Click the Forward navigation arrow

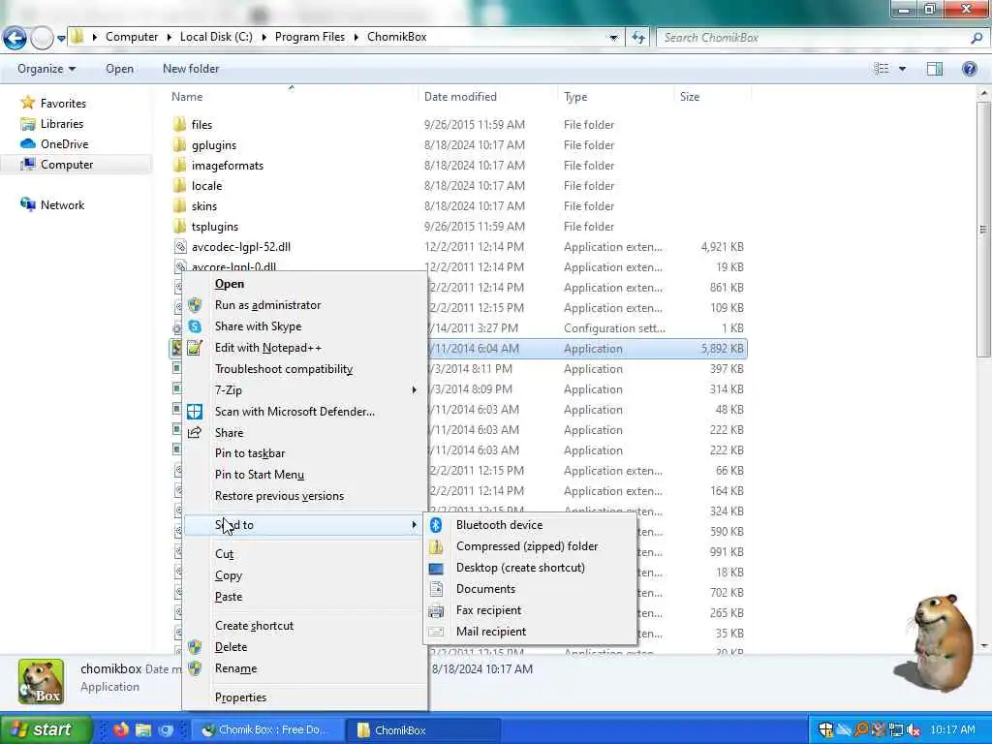[x=42, y=38]
